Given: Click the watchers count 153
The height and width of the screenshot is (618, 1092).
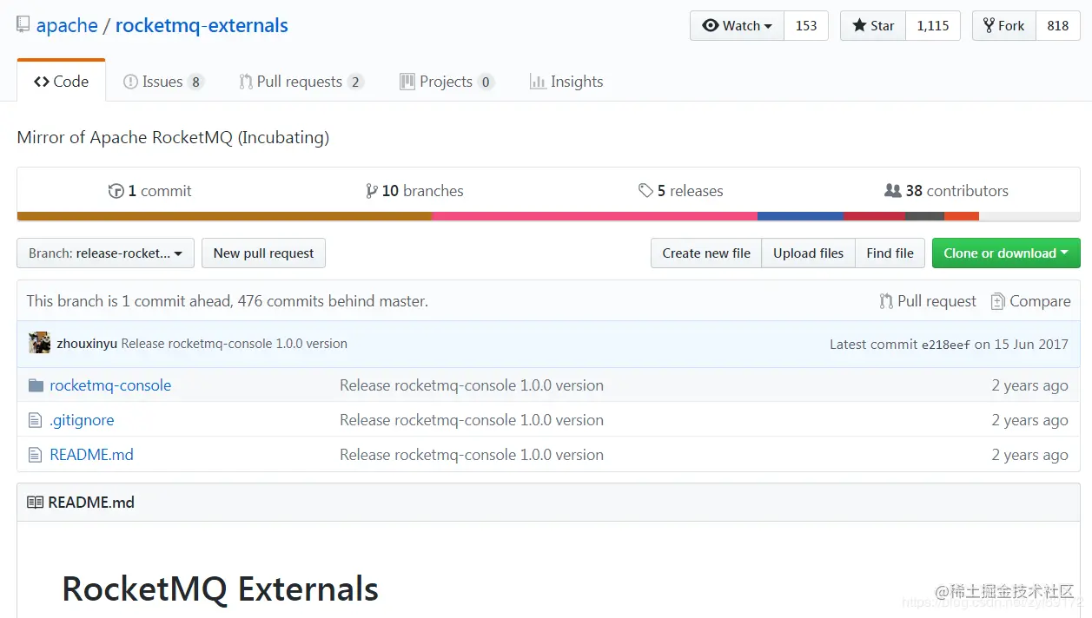Looking at the screenshot, I should click(806, 26).
